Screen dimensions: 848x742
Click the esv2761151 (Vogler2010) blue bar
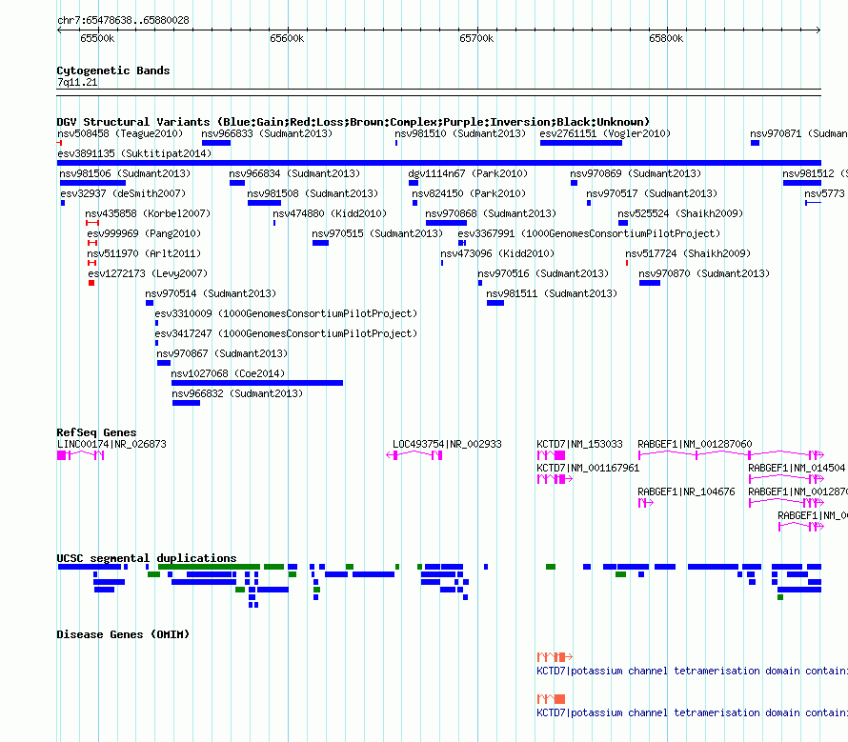[x=581, y=143]
